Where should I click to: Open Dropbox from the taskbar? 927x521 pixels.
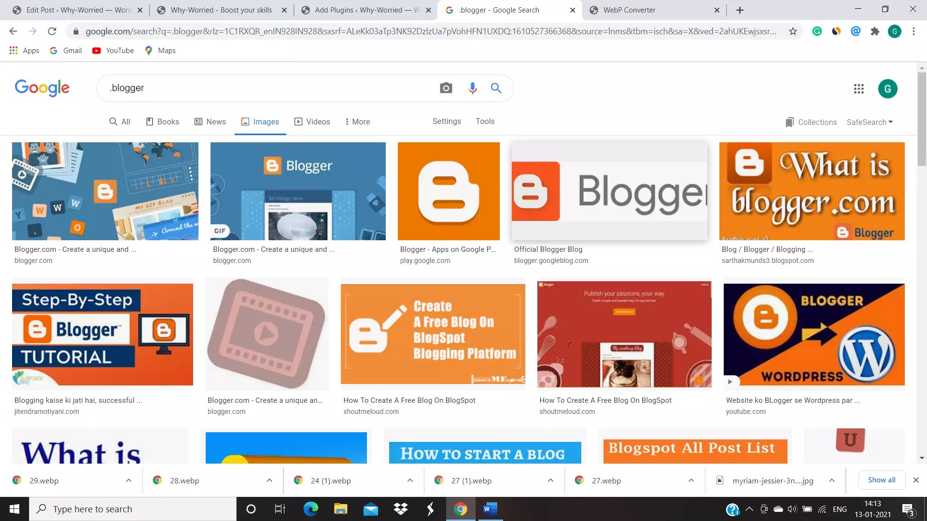(400, 509)
